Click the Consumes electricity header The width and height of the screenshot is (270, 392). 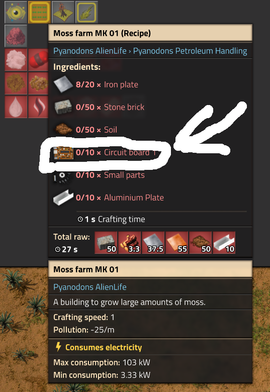(x=104, y=347)
